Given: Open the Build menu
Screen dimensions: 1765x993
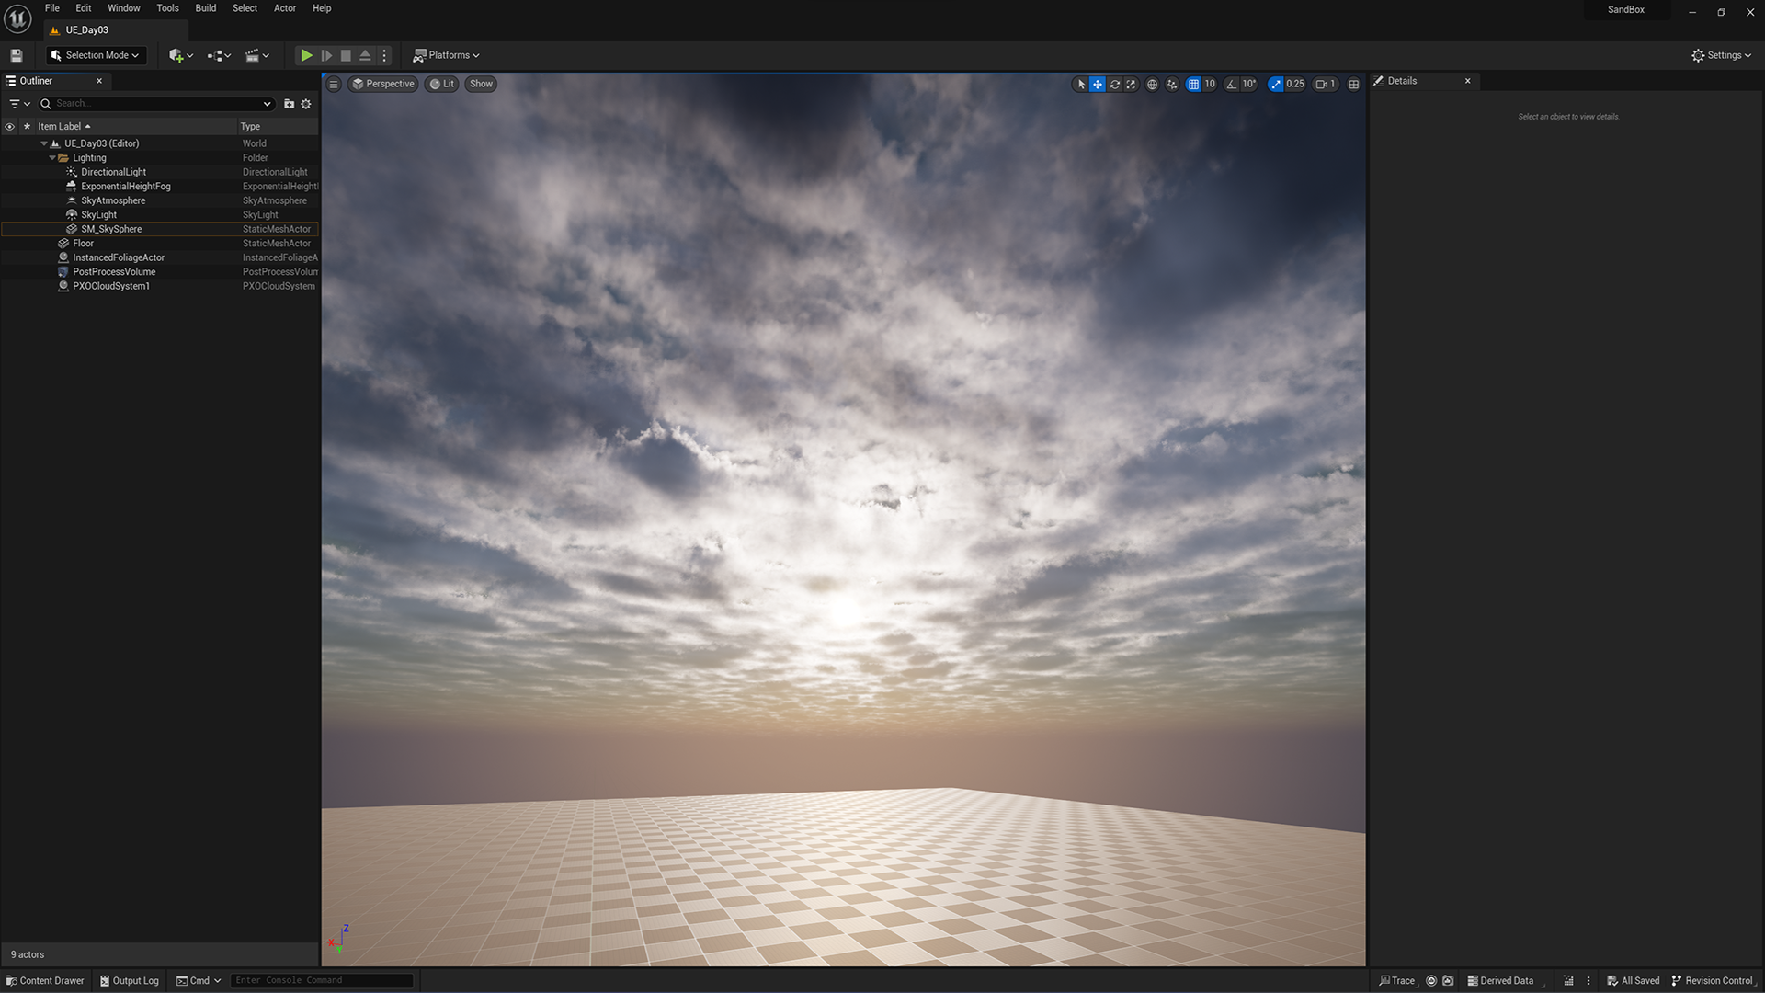Looking at the screenshot, I should pos(205,8).
